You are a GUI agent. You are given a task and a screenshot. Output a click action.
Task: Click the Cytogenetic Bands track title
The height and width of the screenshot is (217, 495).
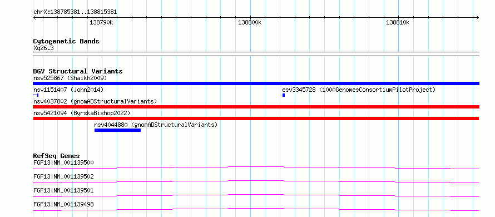[66, 41]
